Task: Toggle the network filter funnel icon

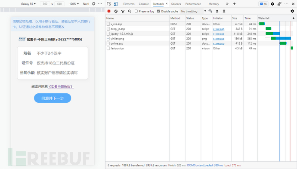Action: point(123,11)
